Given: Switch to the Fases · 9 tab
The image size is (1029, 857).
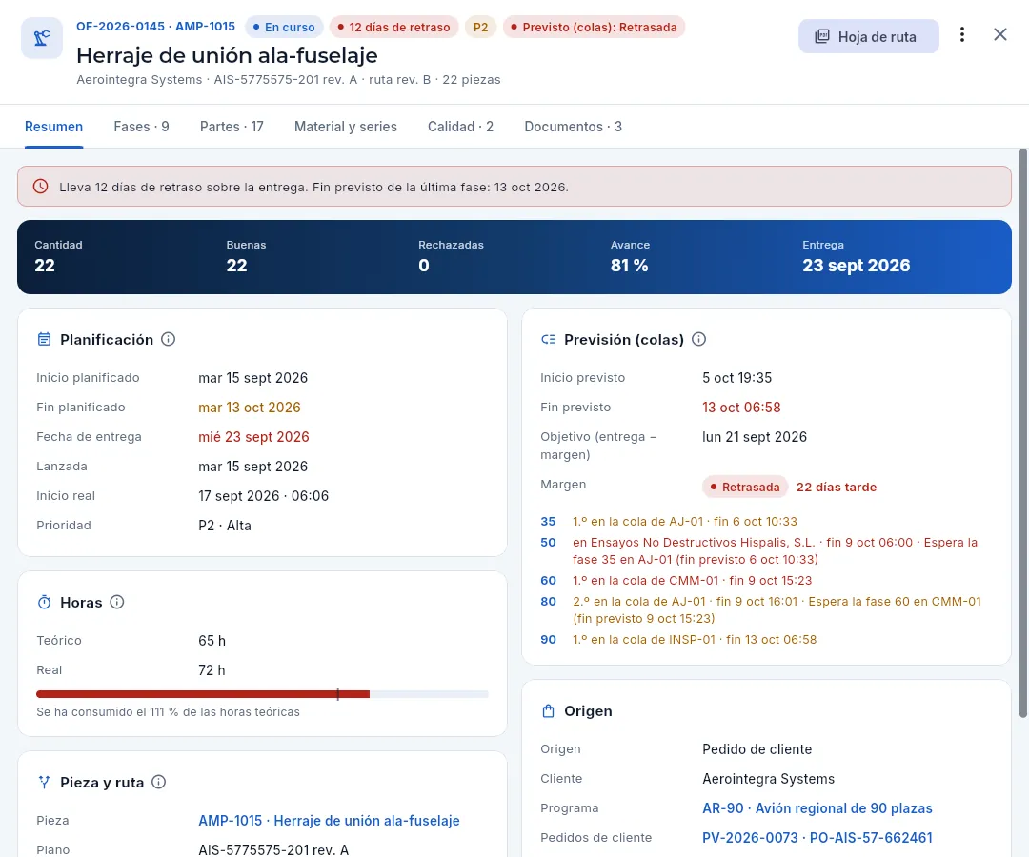Looking at the screenshot, I should (141, 127).
